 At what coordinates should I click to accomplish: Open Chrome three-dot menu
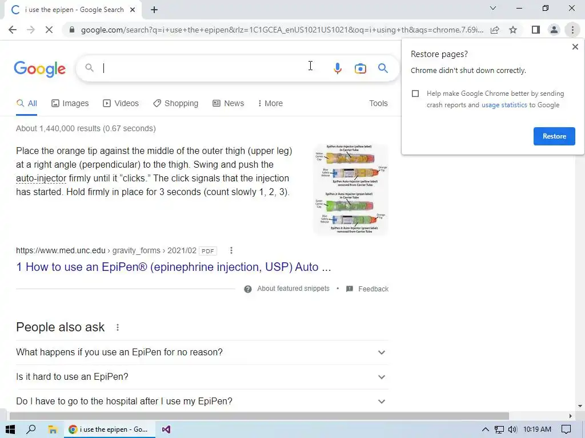572,30
